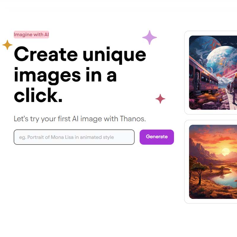Click the train cars in the space artwork
Image resolution: width=237 pixels, height=237 pixels.
203,77
